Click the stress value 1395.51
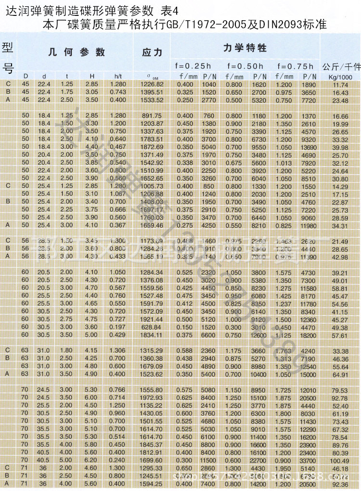Viewport: 361px width, 491px height. [152, 92]
